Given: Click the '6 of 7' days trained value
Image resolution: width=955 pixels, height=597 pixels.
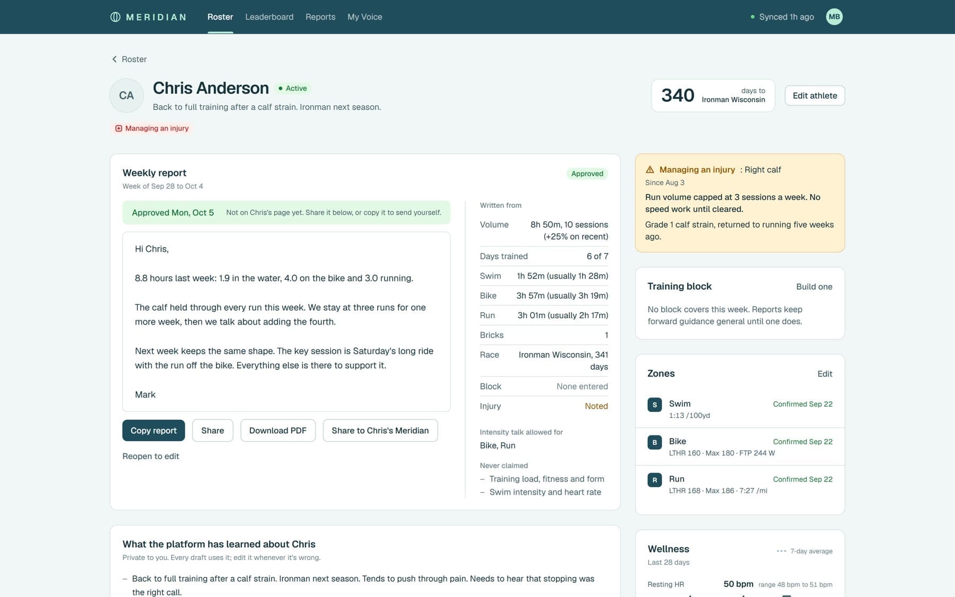Looking at the screenshot, I should coord(597,256).
